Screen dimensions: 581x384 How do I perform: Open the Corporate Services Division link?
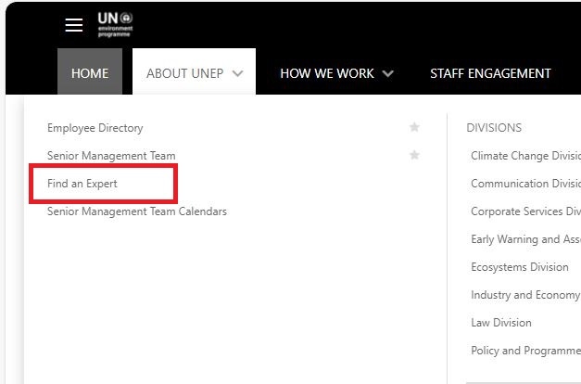[525, 211]
